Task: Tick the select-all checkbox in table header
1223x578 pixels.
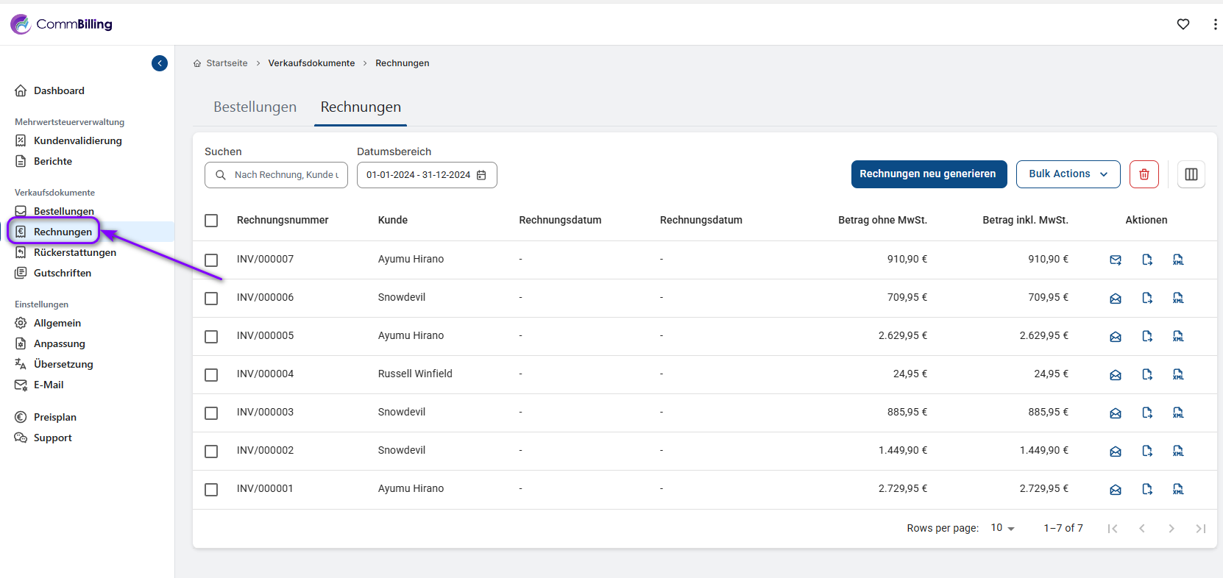Action: coord(211,221)
